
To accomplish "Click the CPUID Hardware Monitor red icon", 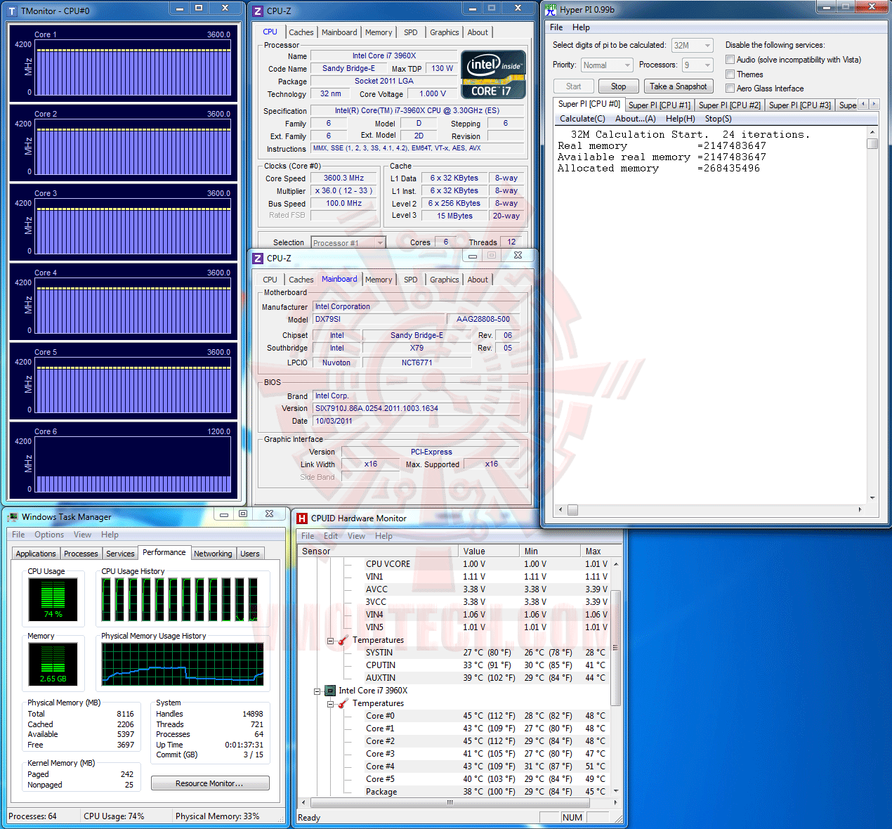I will point(302,518).
